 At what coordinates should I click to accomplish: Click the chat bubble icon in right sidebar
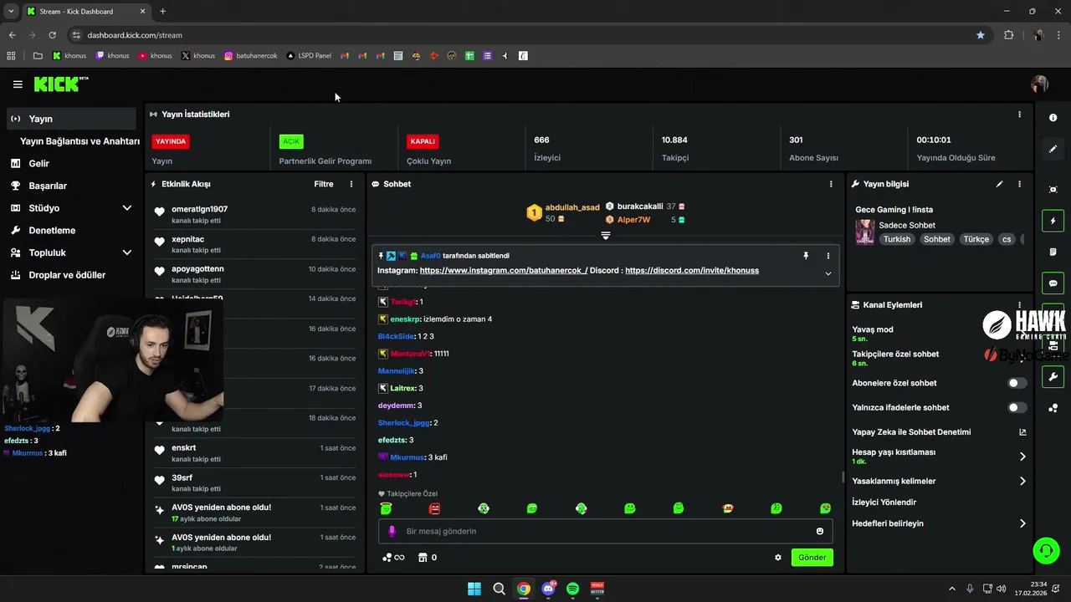point(1053,283)
